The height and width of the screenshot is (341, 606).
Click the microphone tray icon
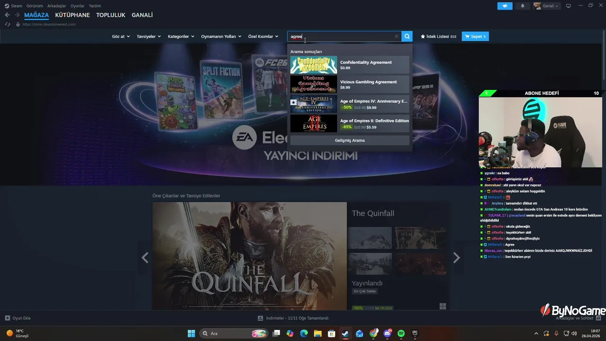[556, 333]
